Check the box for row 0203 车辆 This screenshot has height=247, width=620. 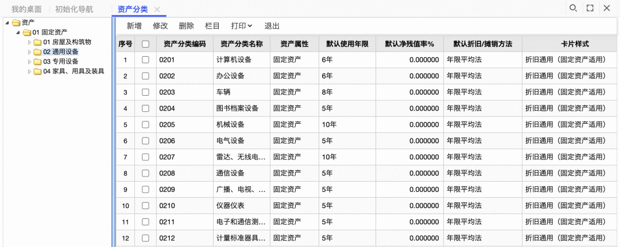coord(145,92)
